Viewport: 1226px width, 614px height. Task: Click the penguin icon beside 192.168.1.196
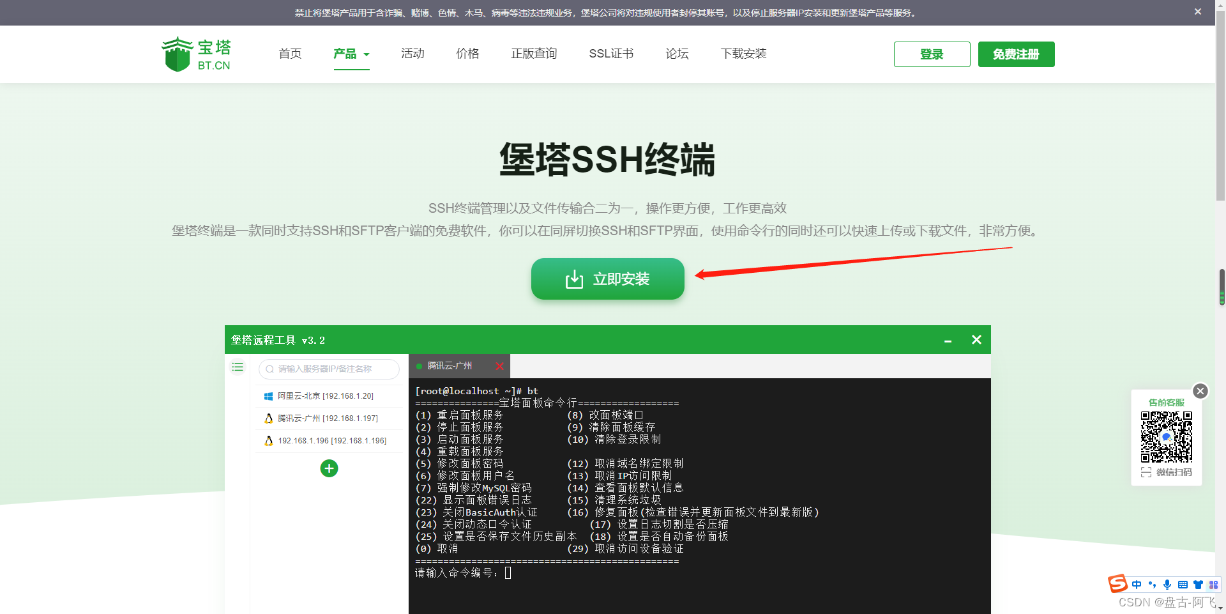pos(268,441)
